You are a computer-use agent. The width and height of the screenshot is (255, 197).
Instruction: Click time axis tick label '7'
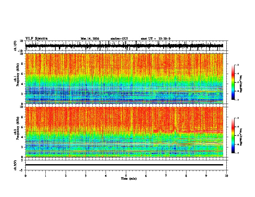tap(166, 176)
